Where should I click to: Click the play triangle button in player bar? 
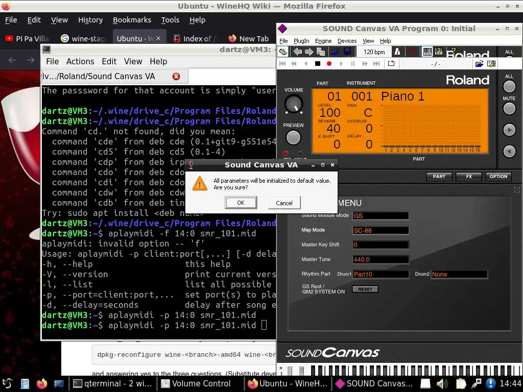coord(341,64)
